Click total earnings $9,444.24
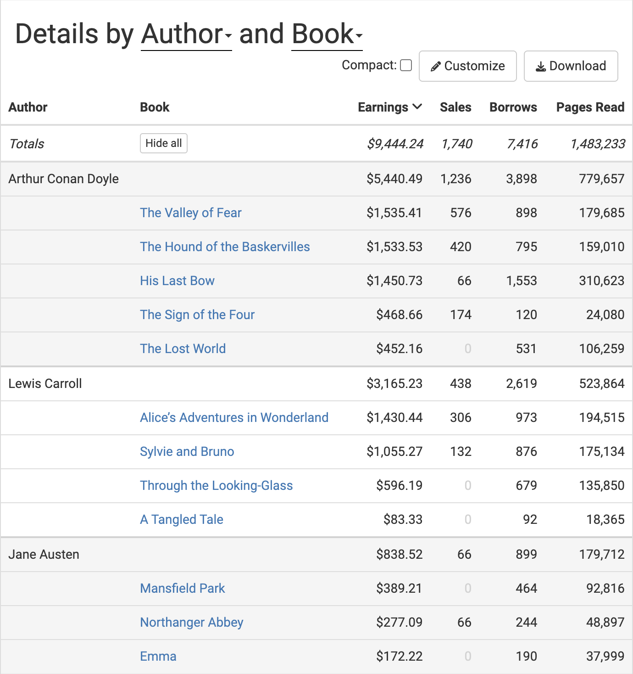 395,144
